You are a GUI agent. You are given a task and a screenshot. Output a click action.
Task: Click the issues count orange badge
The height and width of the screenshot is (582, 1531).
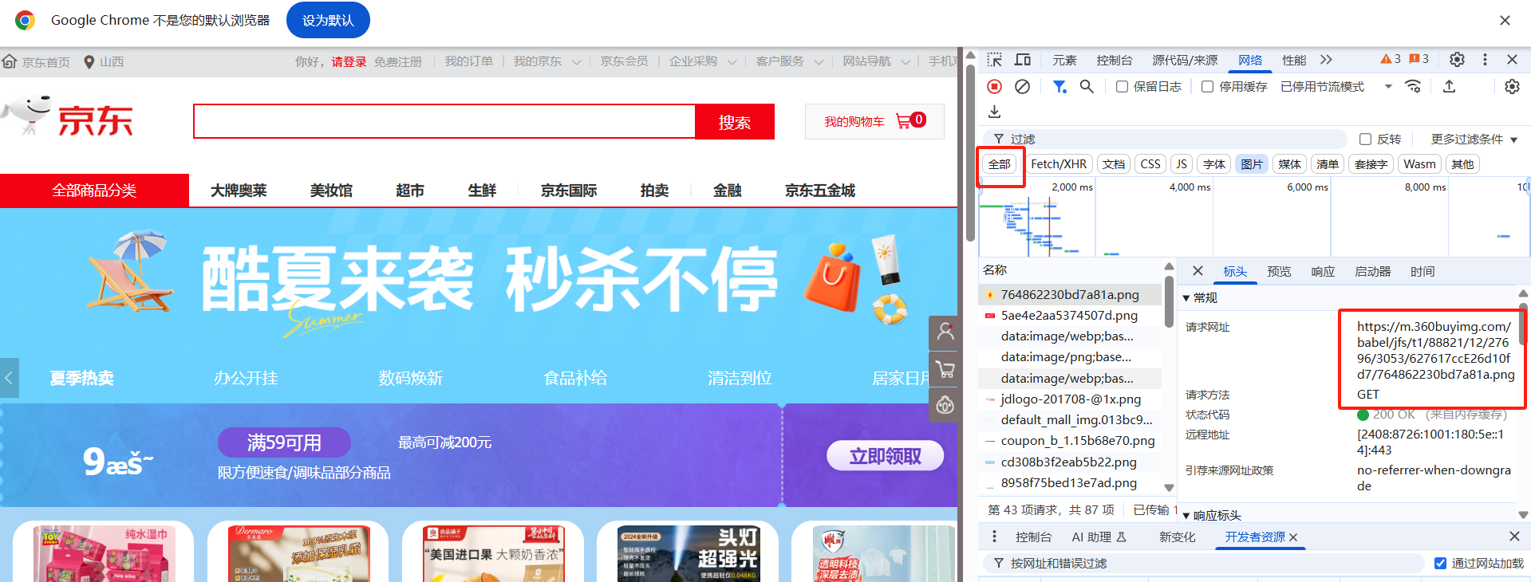[x=1419, y=59]
